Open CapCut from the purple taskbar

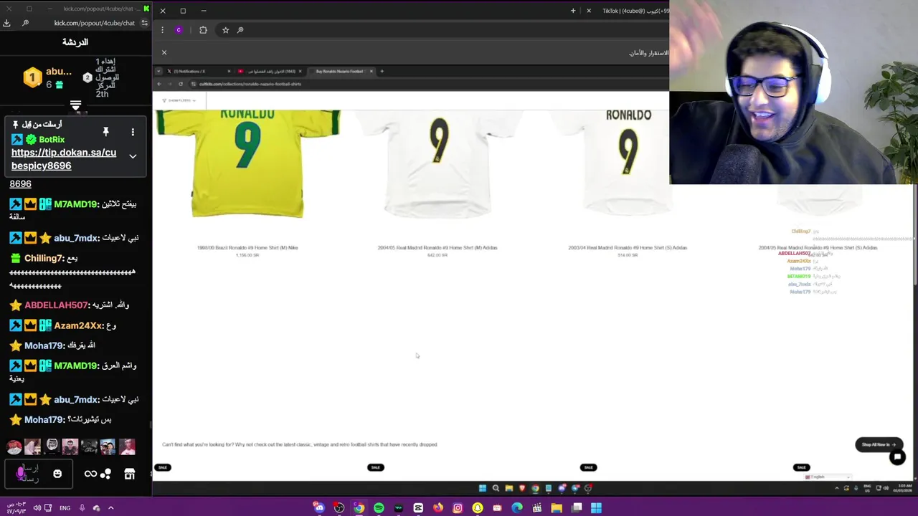tap(418, 508)
